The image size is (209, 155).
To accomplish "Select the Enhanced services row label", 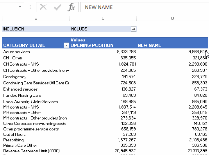I will pos(20,89).
